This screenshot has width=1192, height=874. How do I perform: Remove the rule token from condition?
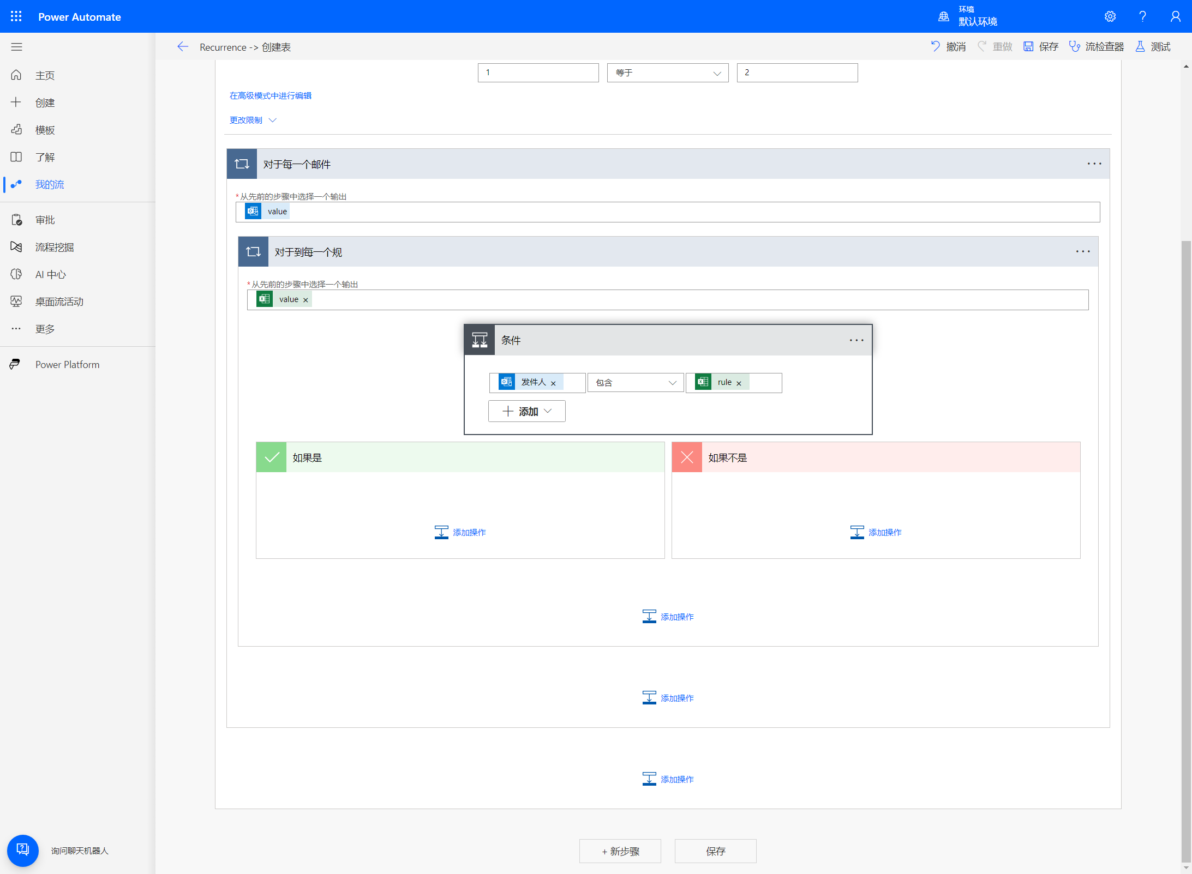tap(739, 383)
